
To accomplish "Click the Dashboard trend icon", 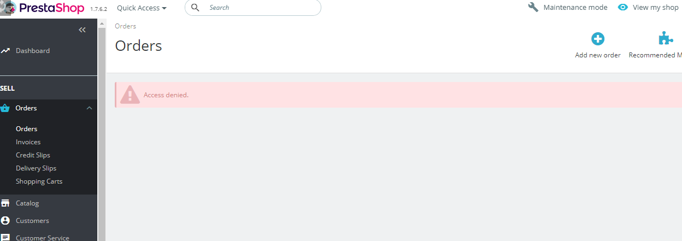I will click(5, 51).
